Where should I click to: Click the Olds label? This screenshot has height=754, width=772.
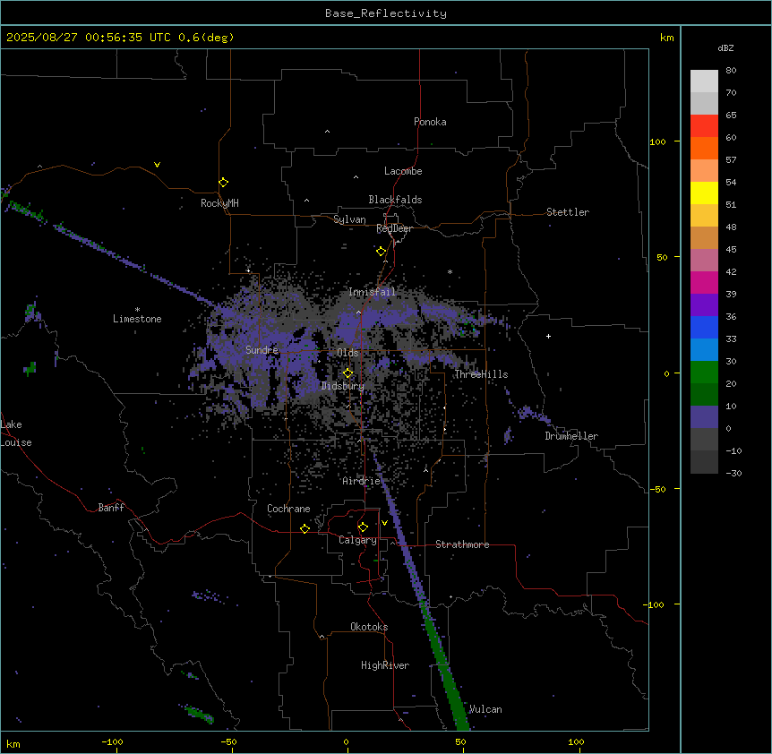pyautogui.click(x=347, y=353)
